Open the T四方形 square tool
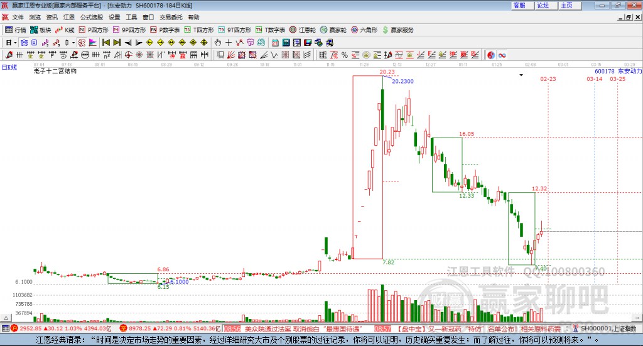This screenshot has height=346, width=643. click(199, 30)
